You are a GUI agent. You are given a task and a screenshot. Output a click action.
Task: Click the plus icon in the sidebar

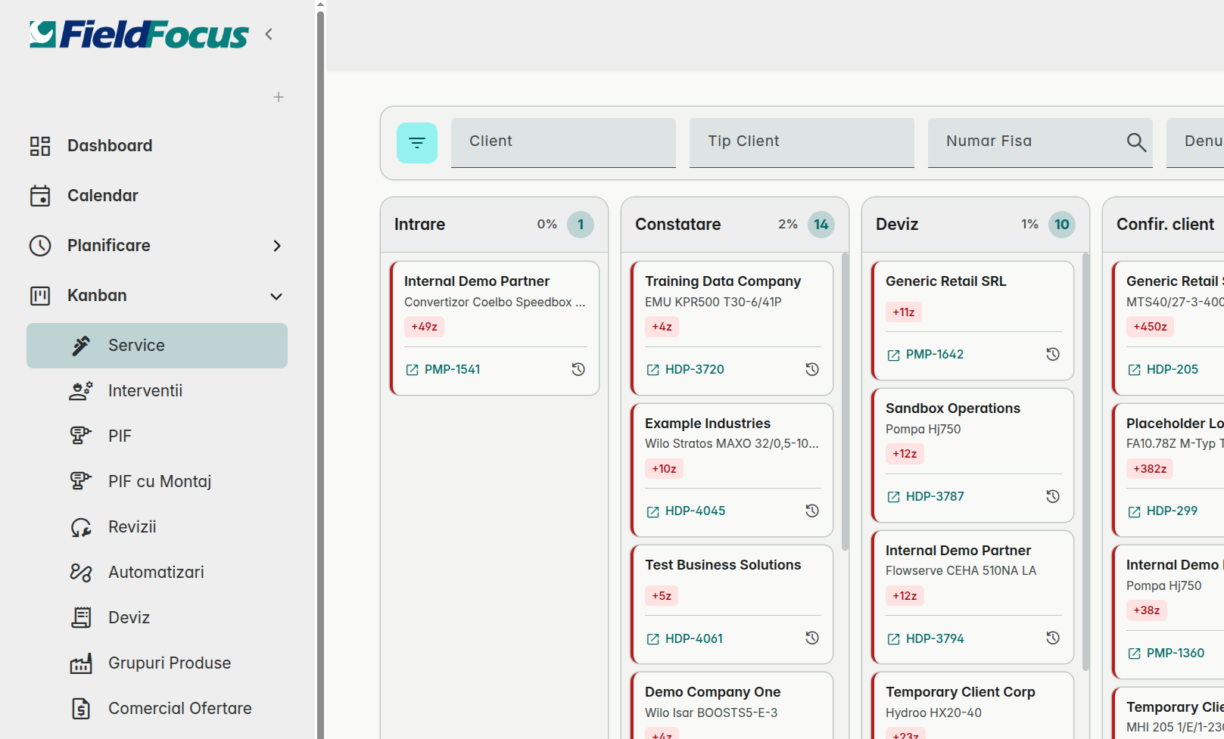coord(279,97)
